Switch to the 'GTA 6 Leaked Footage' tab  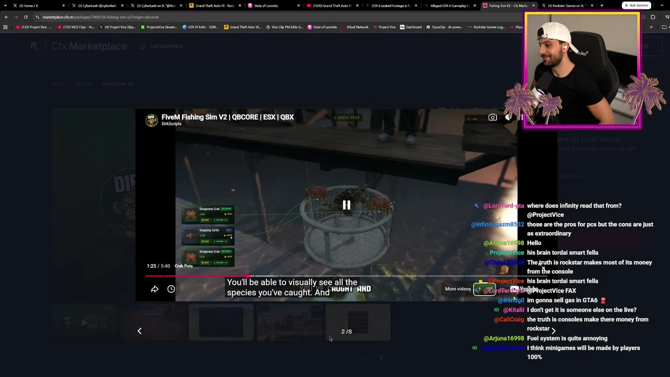coord(391,6)
